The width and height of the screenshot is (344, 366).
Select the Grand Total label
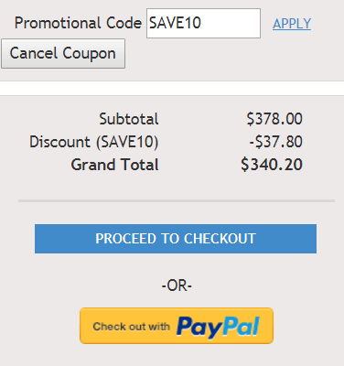pyautogui.click(x=114, y=165)
